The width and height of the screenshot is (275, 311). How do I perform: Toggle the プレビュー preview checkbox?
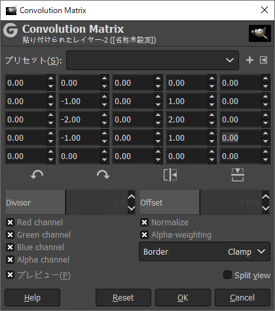[10, 275]
